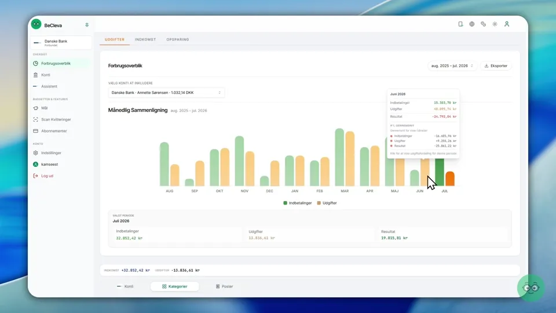This screenshot has height=313, width=556.
Task: Open the date range dropdown aug. 2025 – jul. 2026
Action: pos(452,65)
